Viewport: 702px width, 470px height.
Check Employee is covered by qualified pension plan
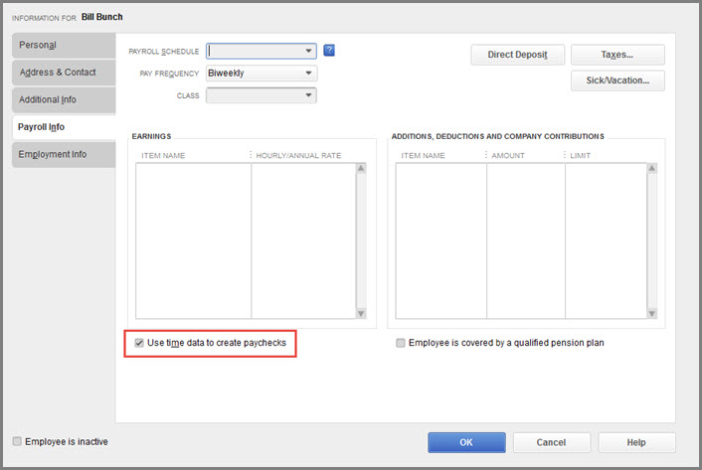click(401, 343)
